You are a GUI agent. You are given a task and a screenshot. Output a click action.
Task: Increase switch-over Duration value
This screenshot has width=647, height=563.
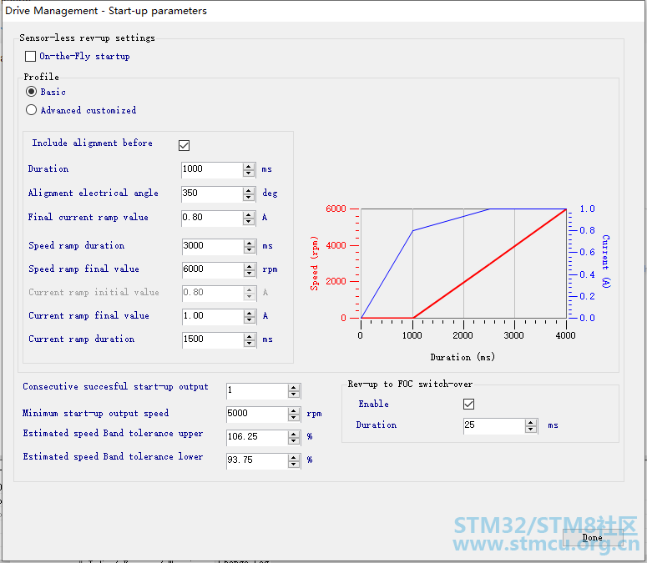coord(531,422)
